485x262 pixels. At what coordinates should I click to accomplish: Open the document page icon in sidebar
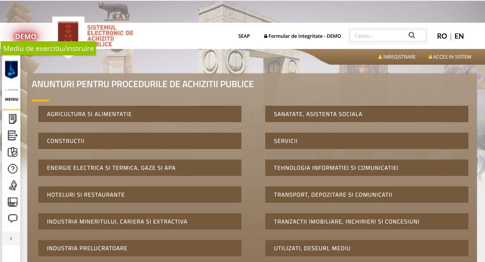(x=13, y=119)
